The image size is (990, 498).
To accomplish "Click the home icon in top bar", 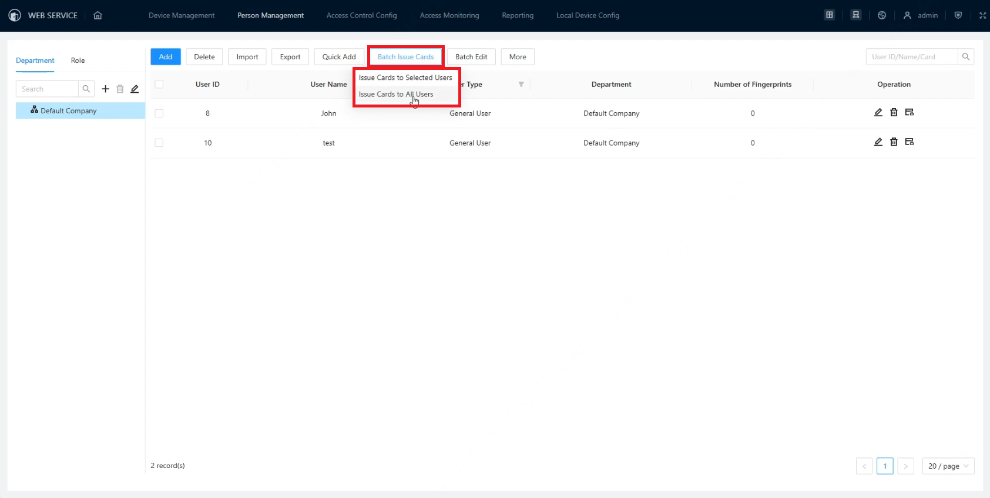I will [x=98, y=15].
